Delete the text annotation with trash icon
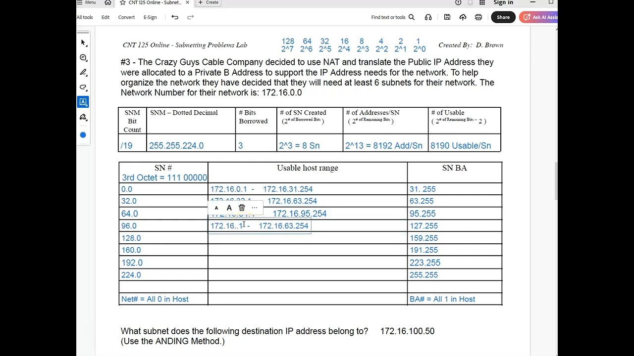634x356 pixels. click(x=242, y=208)
